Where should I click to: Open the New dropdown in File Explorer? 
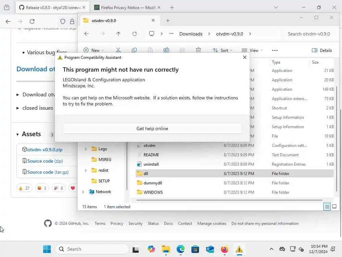click(94, 50)
